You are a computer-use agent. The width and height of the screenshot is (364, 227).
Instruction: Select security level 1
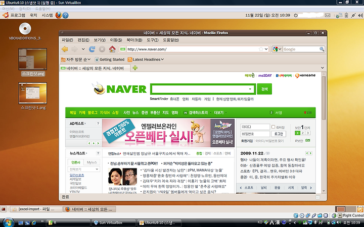[297, 133]
